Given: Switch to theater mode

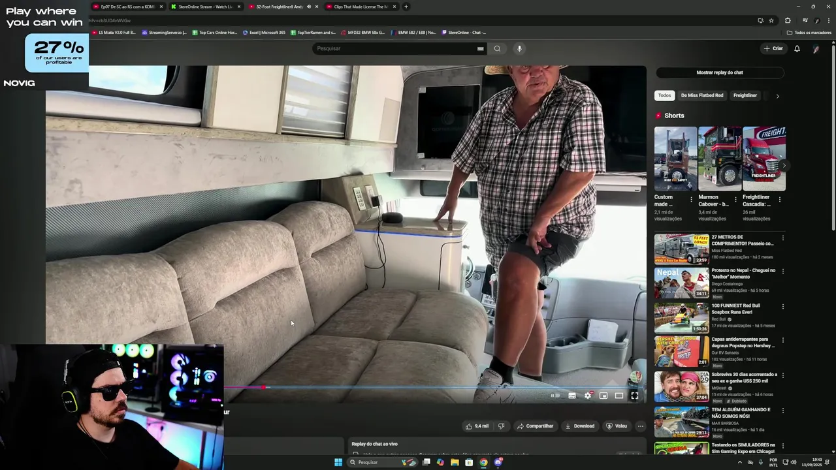Looking at the screenshot, I should pyautogui.click(x=619, y=396).
